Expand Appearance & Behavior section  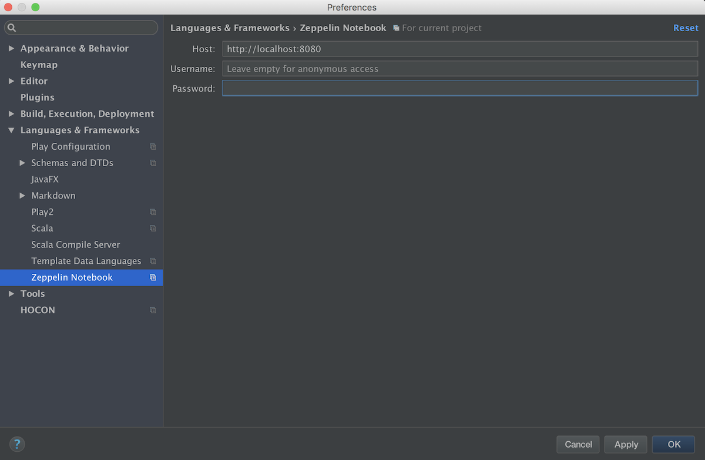pos(11,48)
